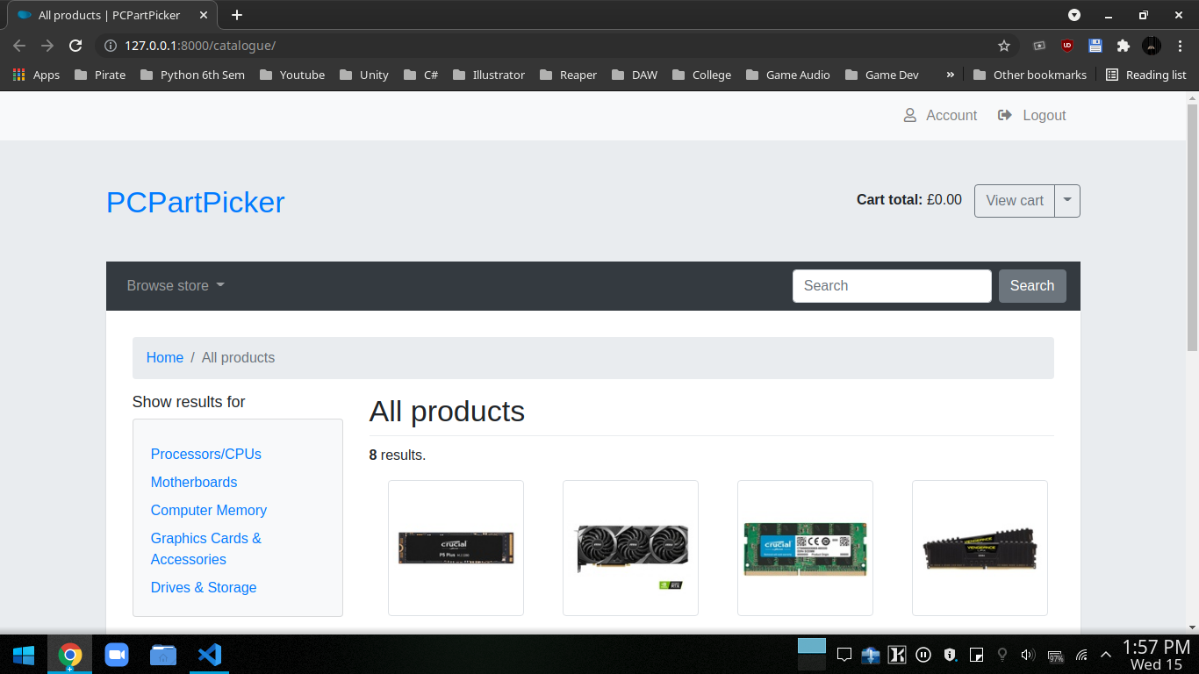Open the Game Dev bookmark folder
Image resolution: width=1199 pixels, height=674 pixels.
pos(882,75)
